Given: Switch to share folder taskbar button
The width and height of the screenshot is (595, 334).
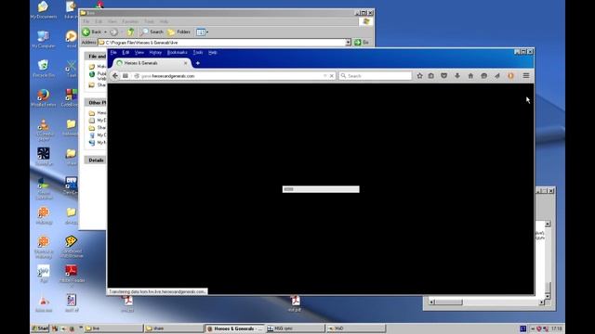Looking at the screenshot, I should pos(174,328).
